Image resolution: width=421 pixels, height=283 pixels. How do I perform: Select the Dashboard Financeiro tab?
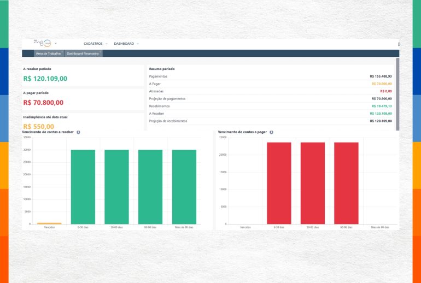pos(83,54)
